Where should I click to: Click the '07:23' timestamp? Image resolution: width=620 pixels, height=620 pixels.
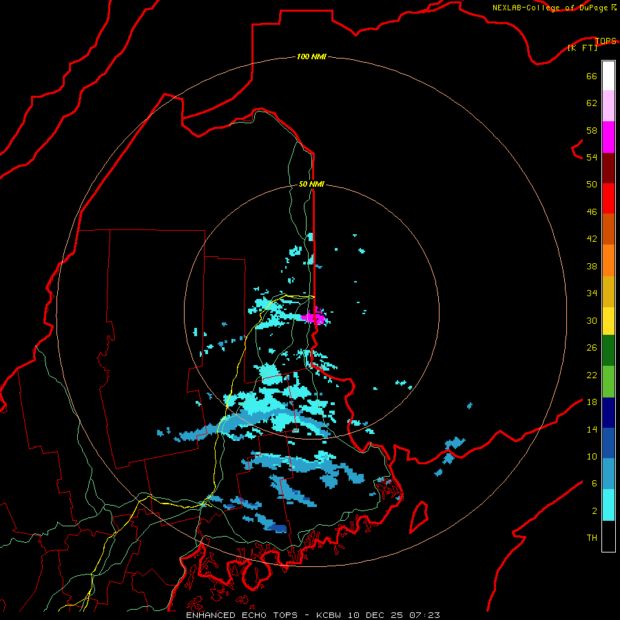click(x=424, y=615)
